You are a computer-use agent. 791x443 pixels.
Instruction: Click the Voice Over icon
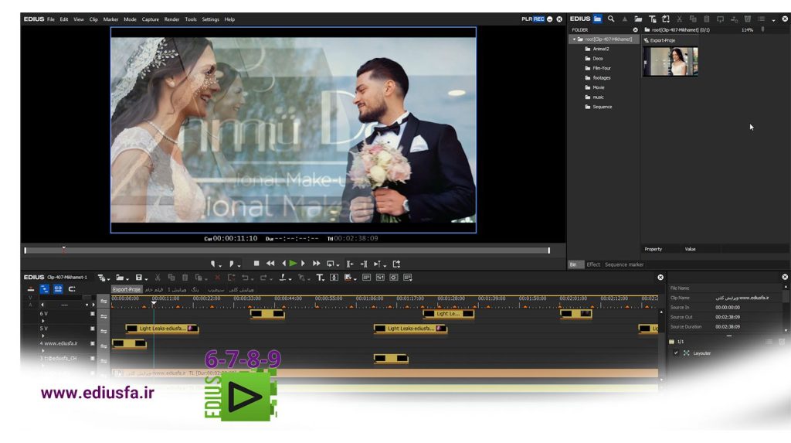pos(334,278)
